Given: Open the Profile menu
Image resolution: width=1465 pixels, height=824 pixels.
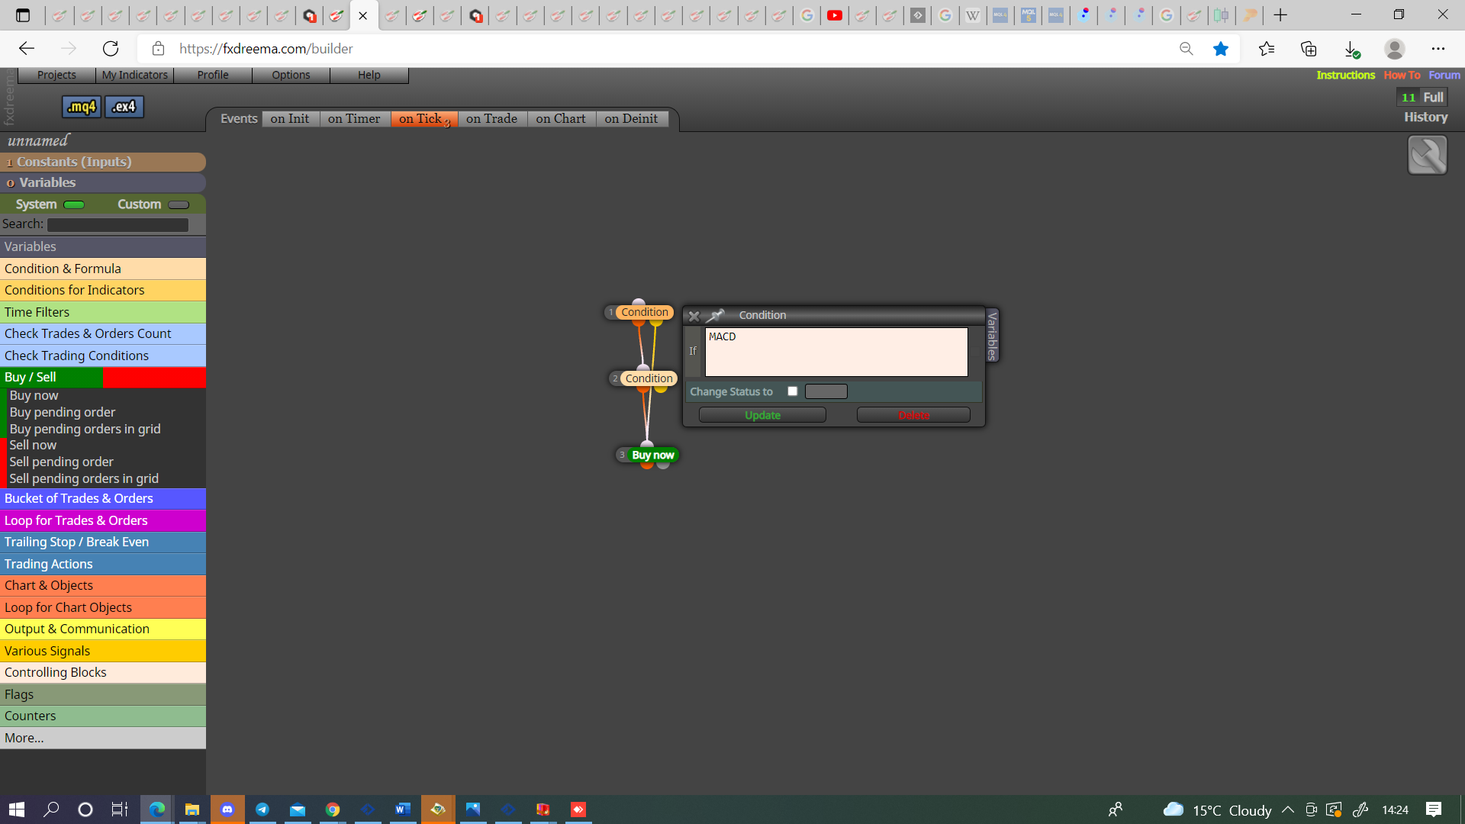Looking at the screenshot, I should point(213,75).
